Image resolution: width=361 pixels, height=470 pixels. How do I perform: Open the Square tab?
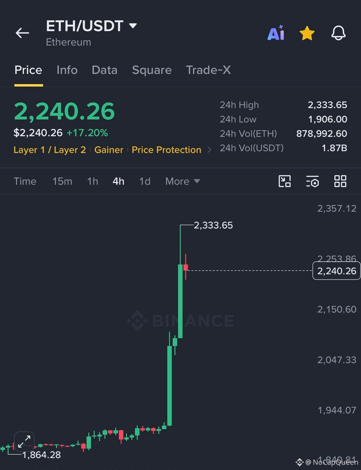pos(152,70)
